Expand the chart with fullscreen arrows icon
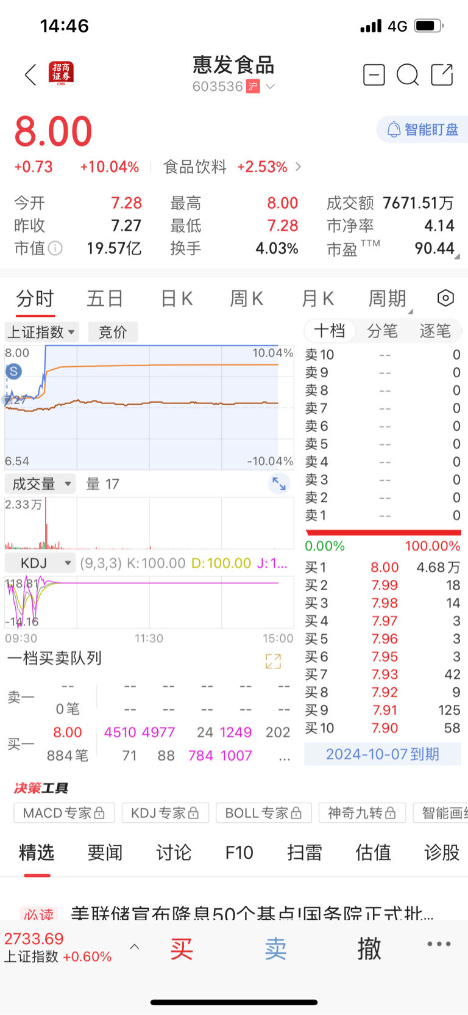 click(x=279, y=484)
